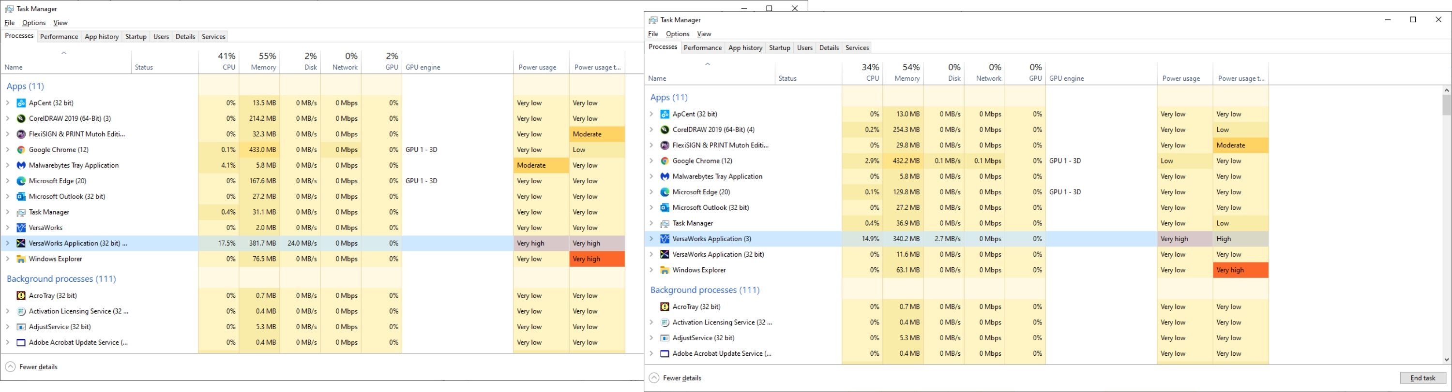The image size is (1452, 392).
Task: Click Malwarebytes icon in right Task Manager
Action: (x=665, y=177)
